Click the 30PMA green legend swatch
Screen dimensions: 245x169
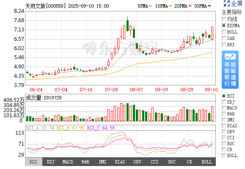[x=209, y=6]
